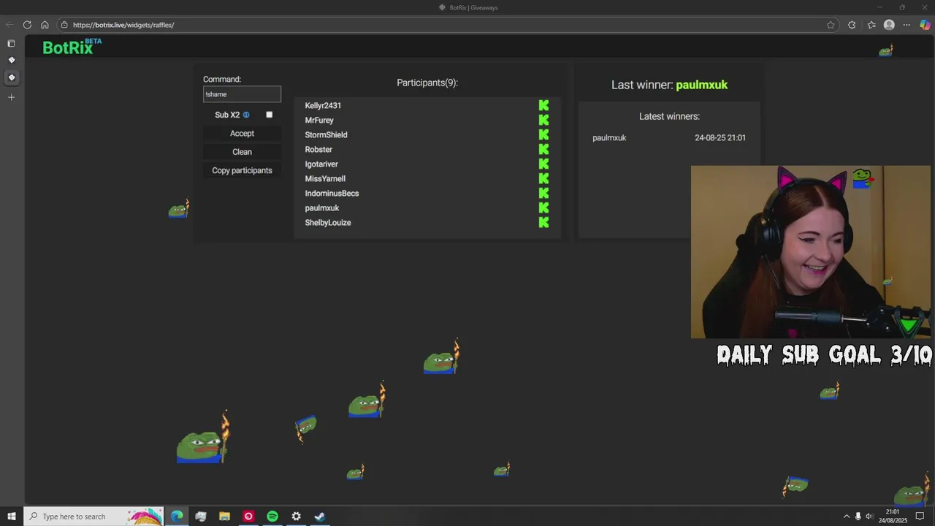Click the Accept button
This screenshot has height=526, width=935.
click(242, 133)
